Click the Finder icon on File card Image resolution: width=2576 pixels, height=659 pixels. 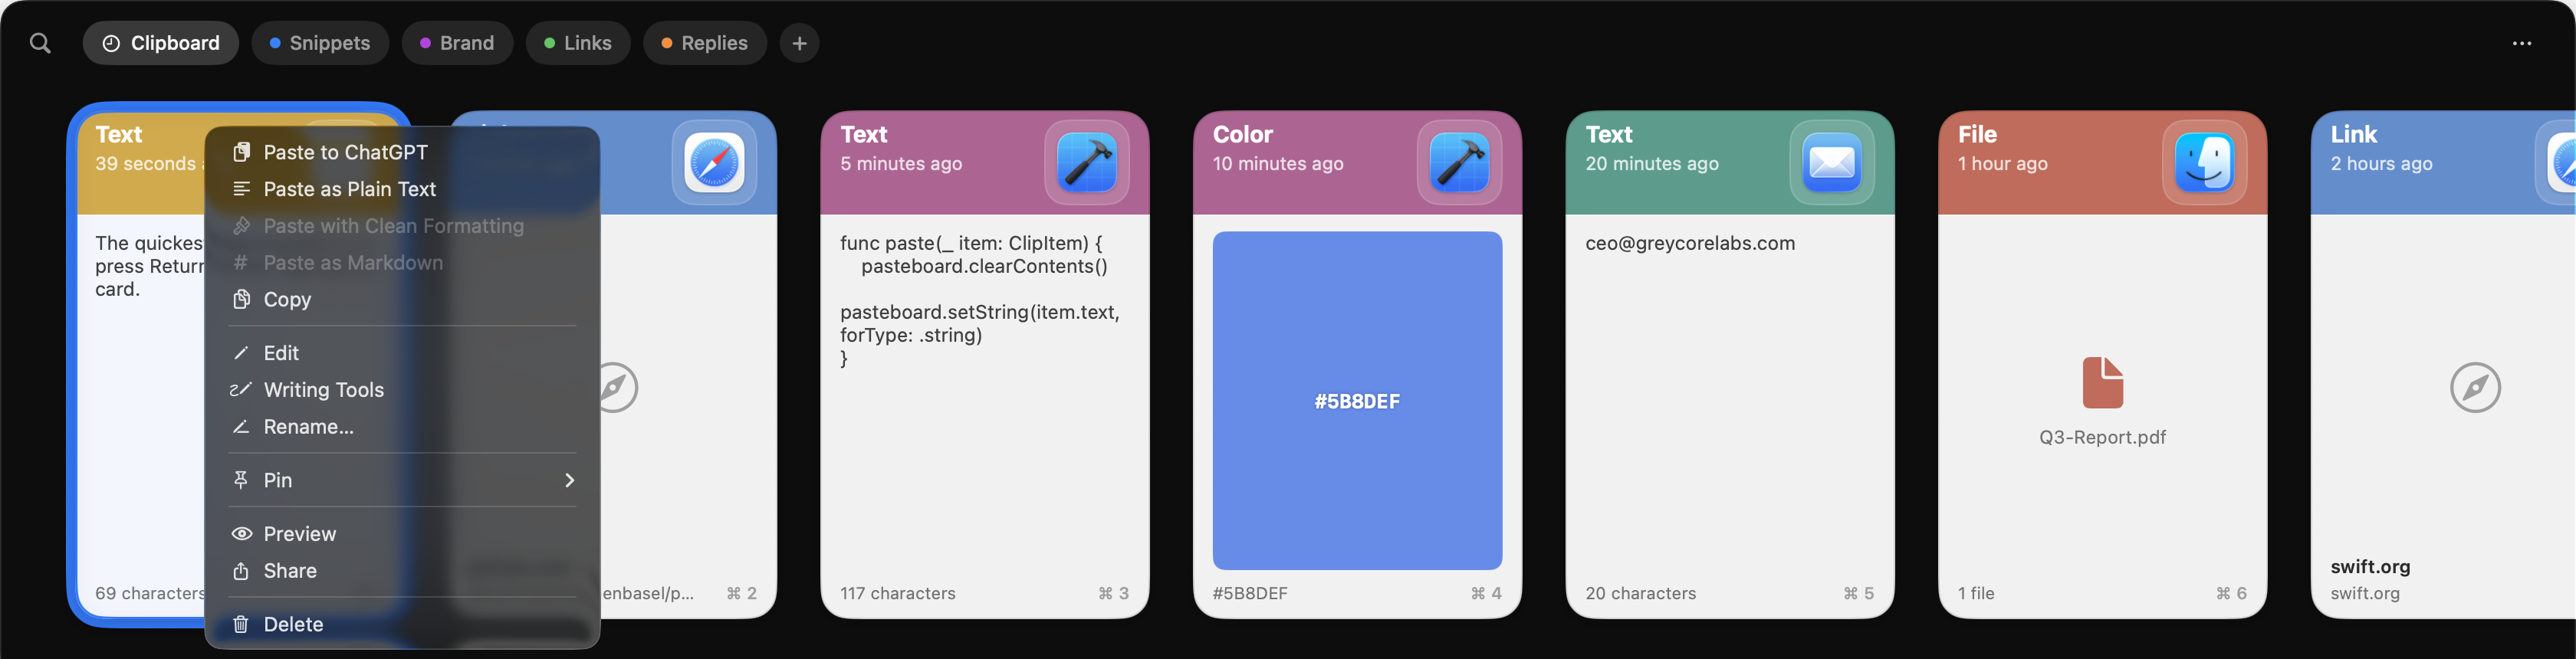click(x=2204, y=162)
